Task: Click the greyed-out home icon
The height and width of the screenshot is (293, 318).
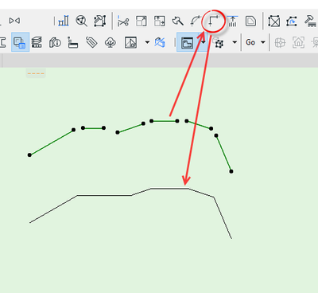Action: coord(298,42)
